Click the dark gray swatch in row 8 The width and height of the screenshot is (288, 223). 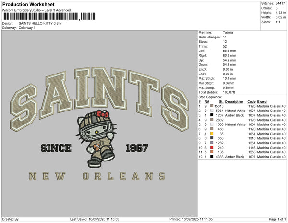pos(212,138)
